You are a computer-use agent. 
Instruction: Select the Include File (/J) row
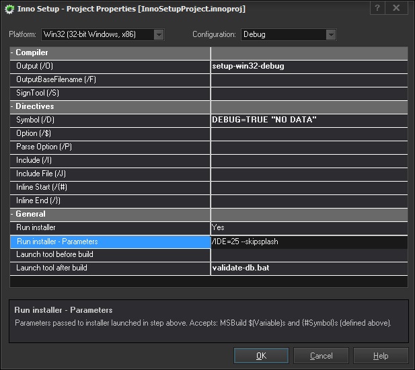pos(110,174)
